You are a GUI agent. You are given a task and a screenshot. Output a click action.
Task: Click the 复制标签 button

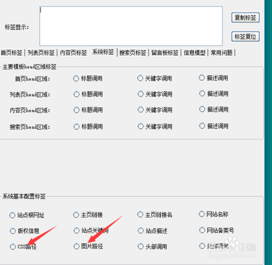(245, 17)
